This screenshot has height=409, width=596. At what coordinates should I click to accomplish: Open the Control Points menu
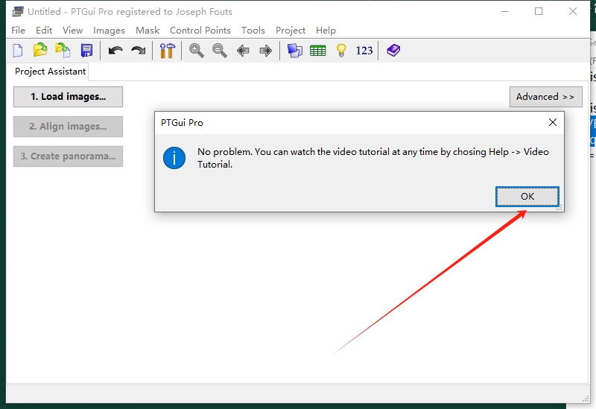coord(200,31)
